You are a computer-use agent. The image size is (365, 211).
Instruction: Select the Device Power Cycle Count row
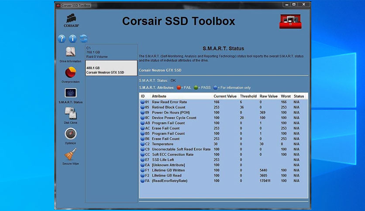click(224, 118)
